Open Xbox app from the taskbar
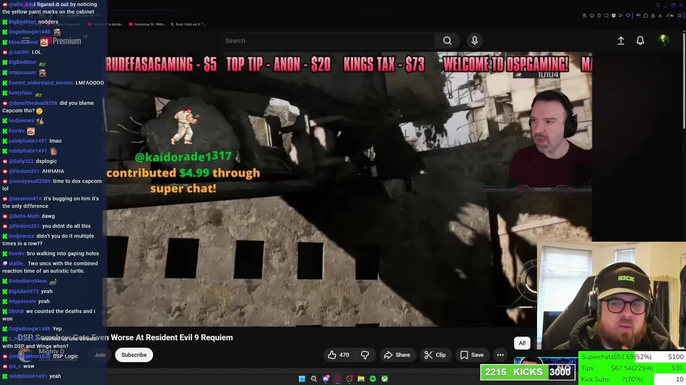 coord(385,379)
